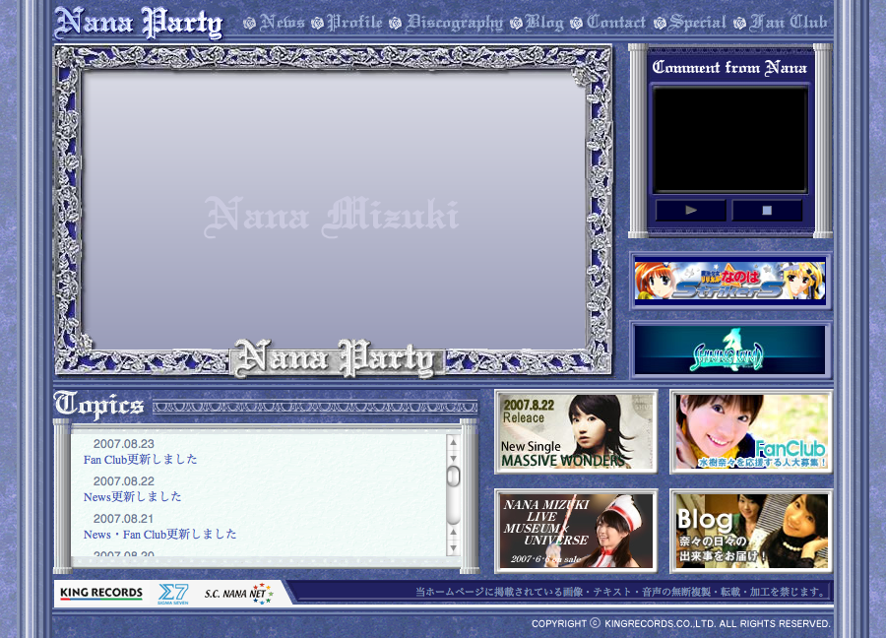Click the KINGRECORDS copyright notice text
This screenshot has height=638, width=886.
(681, 624)
